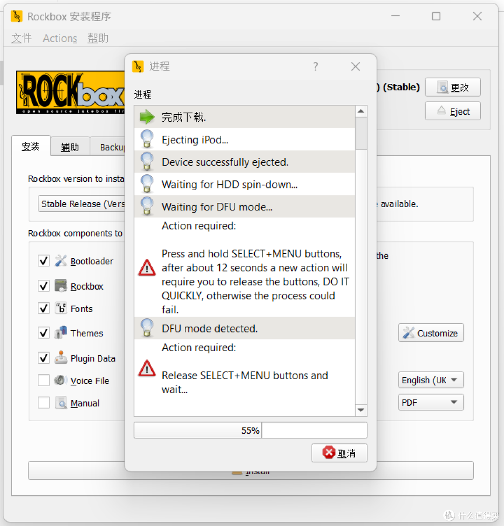Image resolution: width=504 pixels, height=526 pixels.
Task: Enable the Voice File checkbox
Action: (44, 381)
